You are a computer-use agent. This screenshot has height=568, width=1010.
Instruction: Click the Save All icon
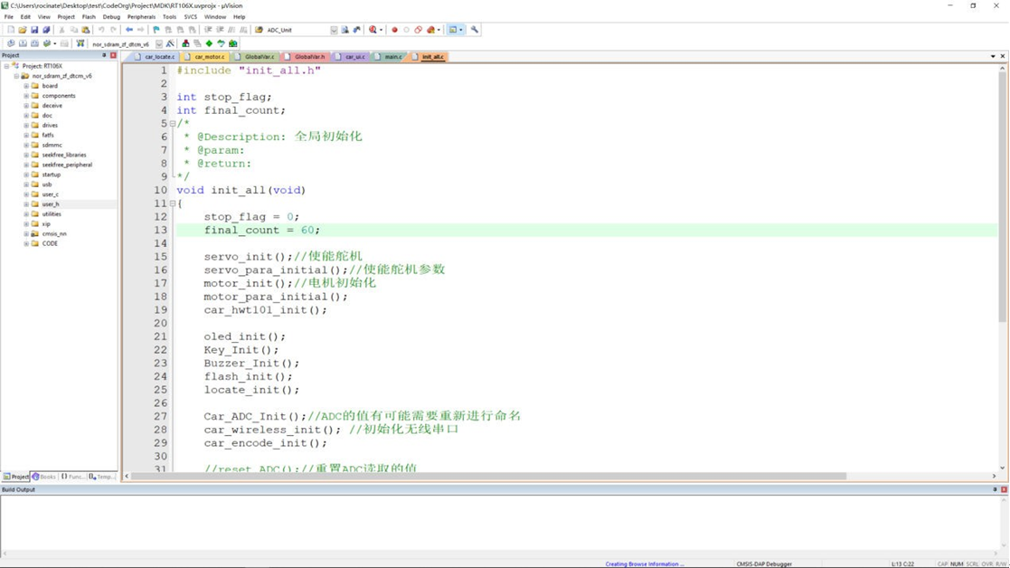[46, 30]
